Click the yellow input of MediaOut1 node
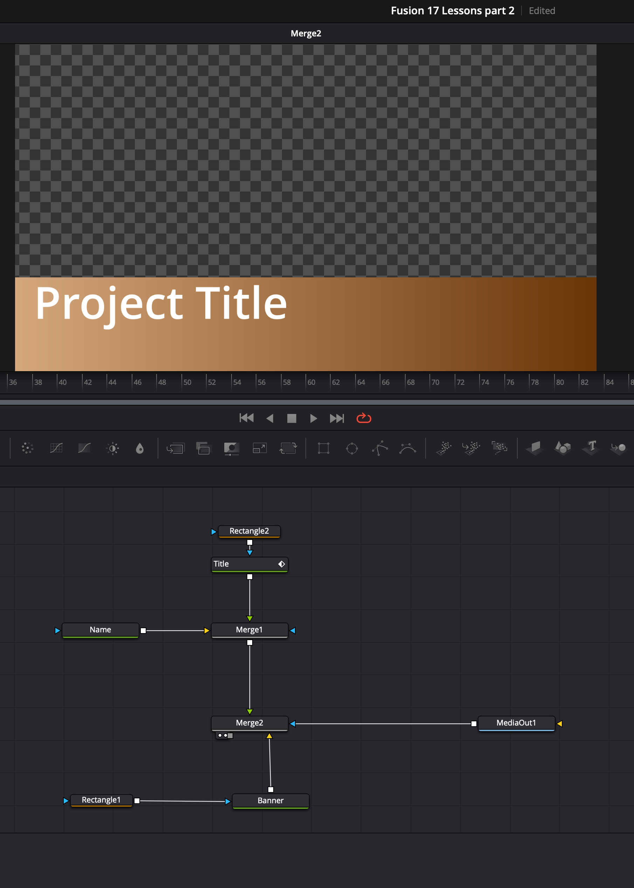 560,724
